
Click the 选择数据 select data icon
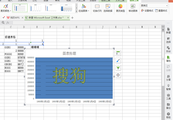point(108,8)
